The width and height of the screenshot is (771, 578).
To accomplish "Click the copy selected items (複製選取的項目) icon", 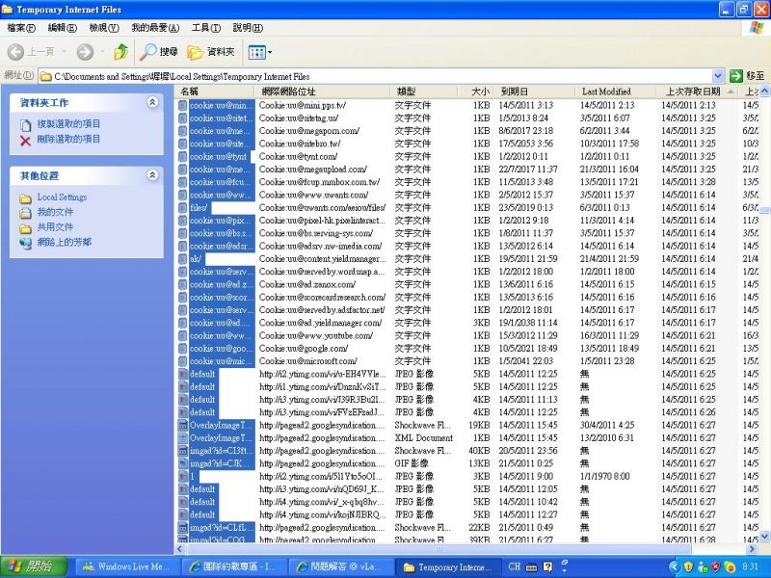I will point(25,124).
